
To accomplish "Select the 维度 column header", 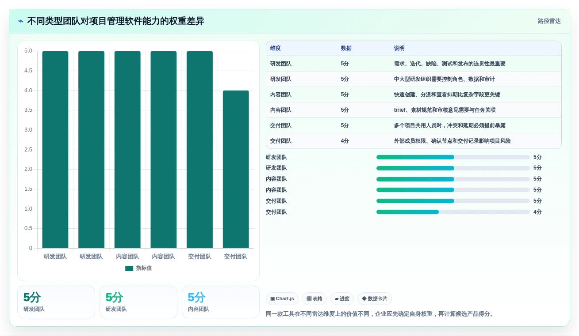I will tap(276, 48).
